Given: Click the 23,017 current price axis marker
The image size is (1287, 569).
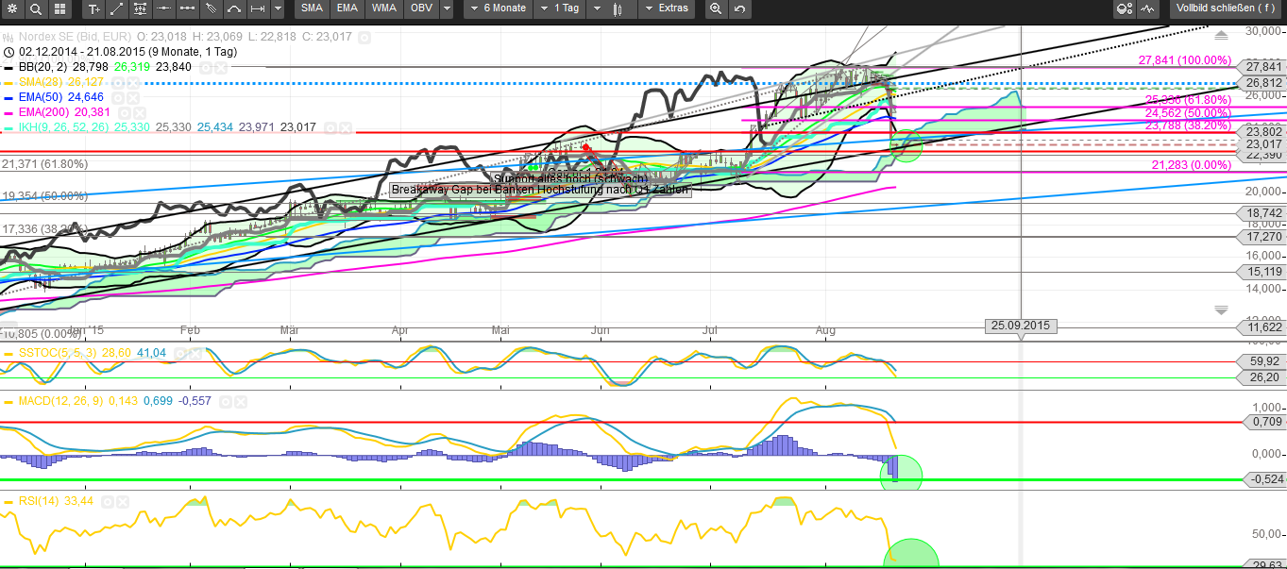Looking at the screenshot, I should click(x=1263, y=143).
